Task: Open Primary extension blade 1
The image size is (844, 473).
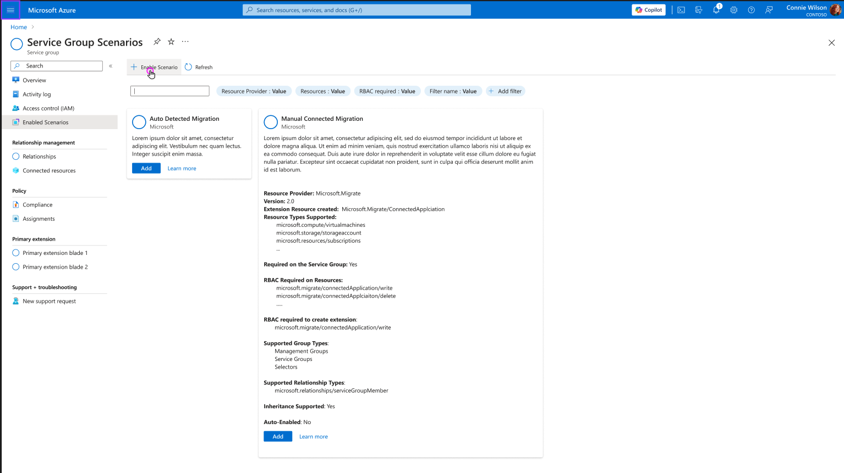Action: 55,253
